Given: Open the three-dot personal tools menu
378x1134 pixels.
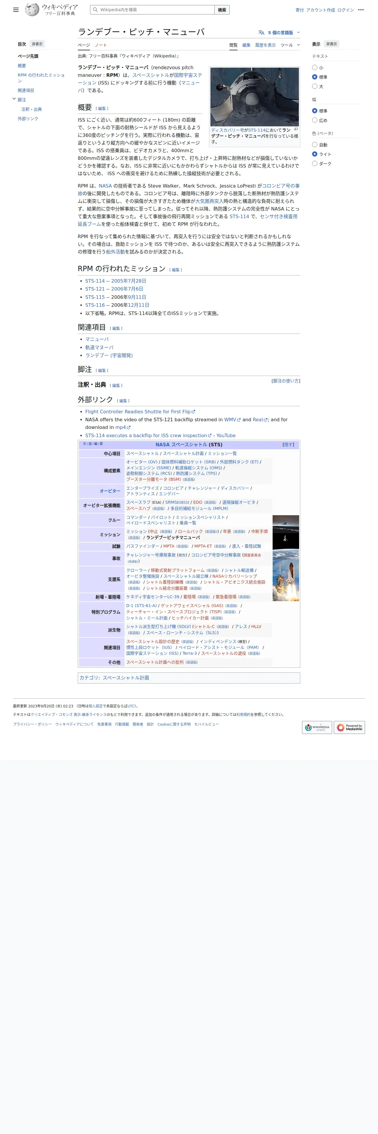Looking at the screenshot, I should (361, 10).
